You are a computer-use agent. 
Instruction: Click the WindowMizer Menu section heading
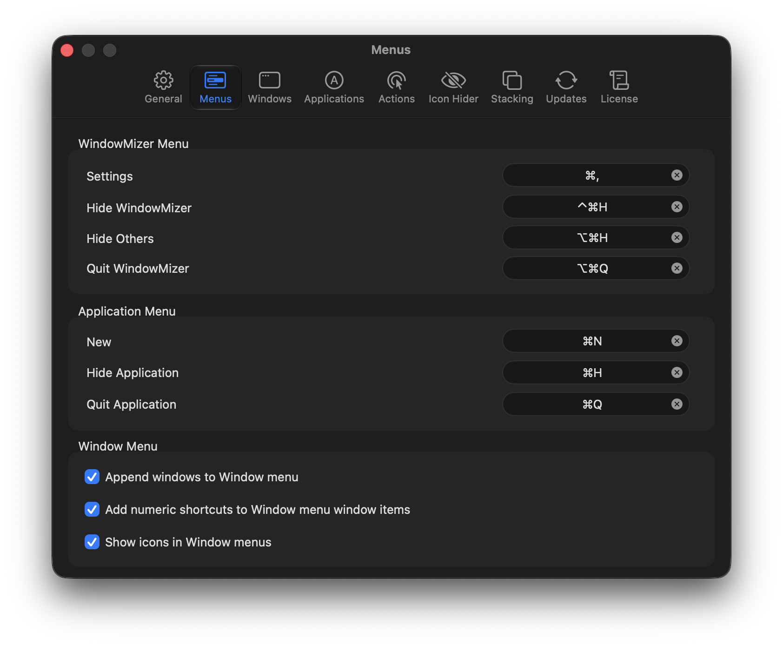tap(133, 144)
